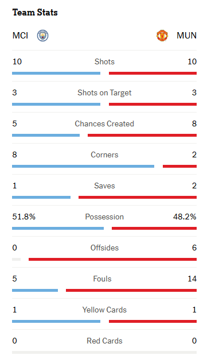Click the Fouls value 14 for MUN

(x=192, y=279)
